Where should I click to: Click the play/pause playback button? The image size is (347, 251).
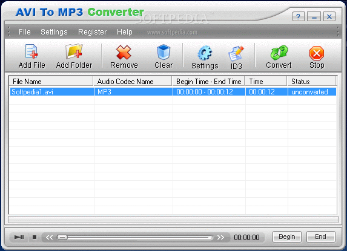click(19, 237)
